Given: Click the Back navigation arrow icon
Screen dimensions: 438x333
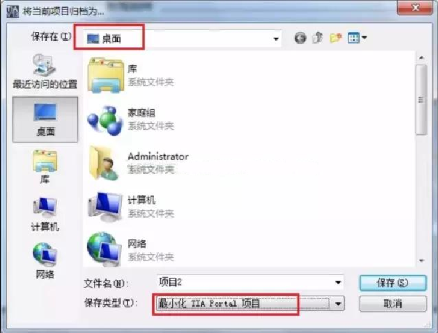Looking at the screenshot, I should [300, 38].
